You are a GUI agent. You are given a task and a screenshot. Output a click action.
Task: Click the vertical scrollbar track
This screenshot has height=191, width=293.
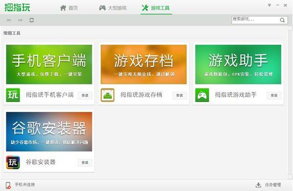click(290, 102)
